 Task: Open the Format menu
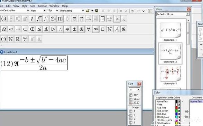click(42, 6)
